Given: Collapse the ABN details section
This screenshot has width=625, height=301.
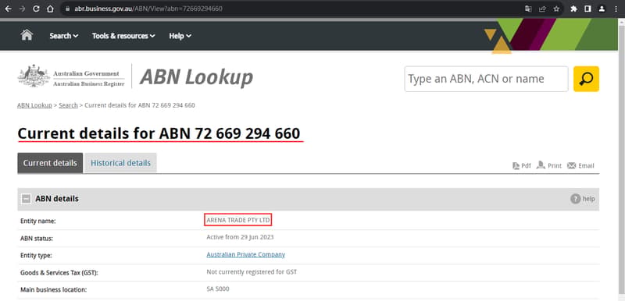Looking at the screenshot, I should [26, 199].
